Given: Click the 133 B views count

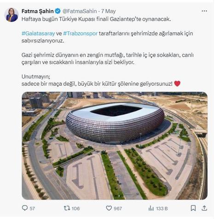Looking at the screenshot, I should point(162,208).
